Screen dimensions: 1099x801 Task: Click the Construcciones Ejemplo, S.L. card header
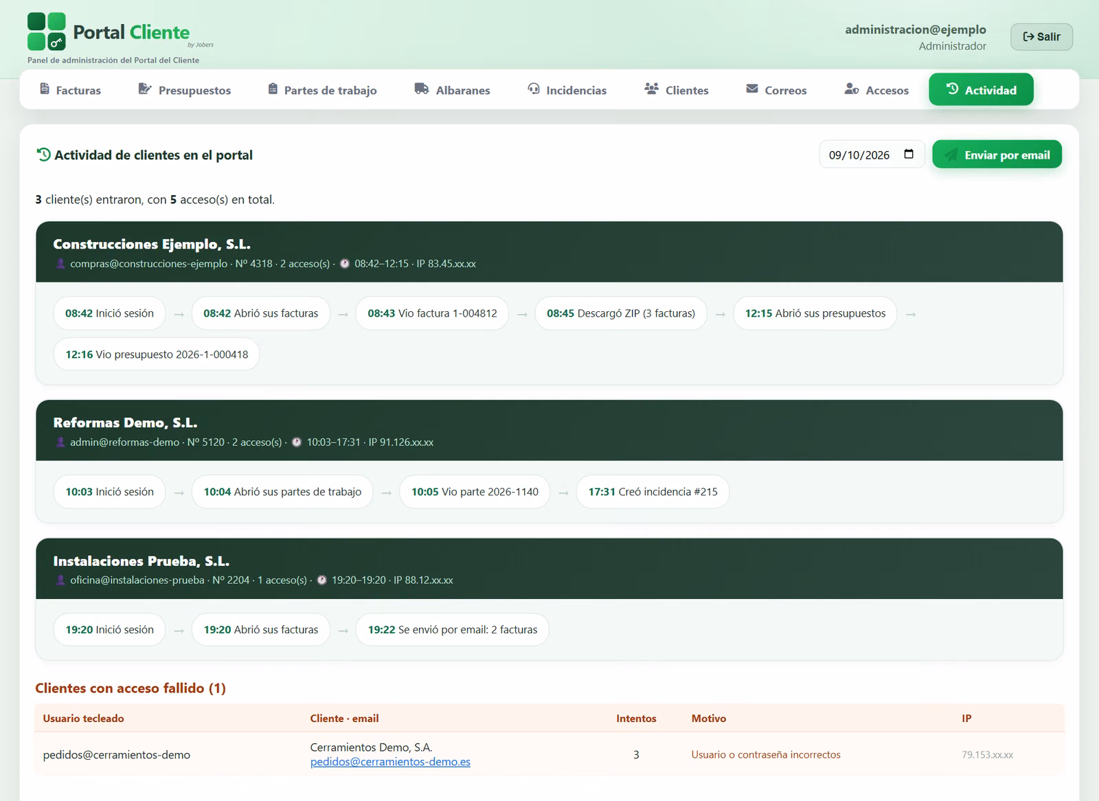[x=549, y=252]
